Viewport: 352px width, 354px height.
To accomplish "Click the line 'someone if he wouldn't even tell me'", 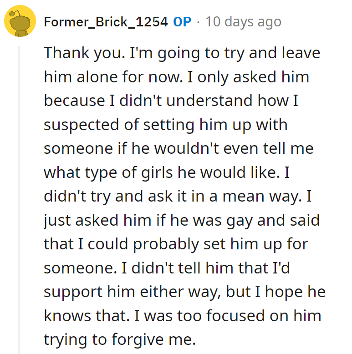I will click(x=179, y=148).
